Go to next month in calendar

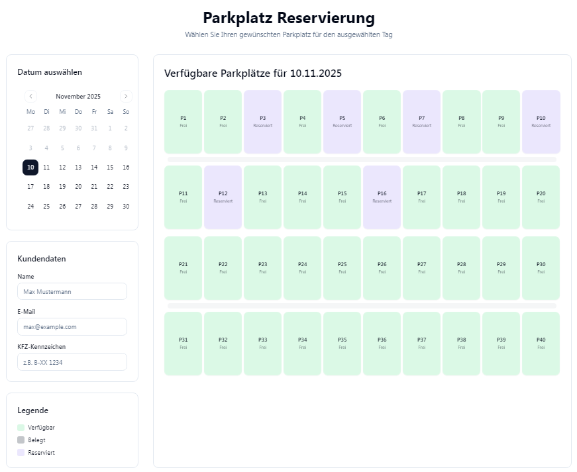(126, 96)
